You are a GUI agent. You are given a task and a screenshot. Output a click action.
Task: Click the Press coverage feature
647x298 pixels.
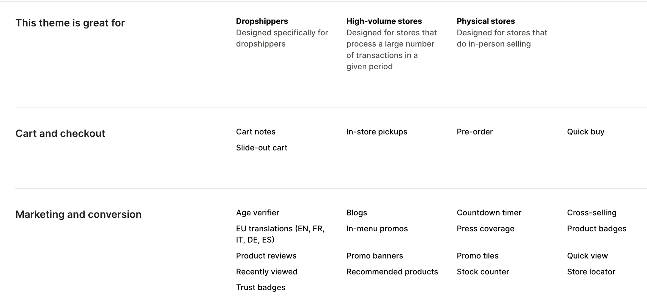point(485,229)
